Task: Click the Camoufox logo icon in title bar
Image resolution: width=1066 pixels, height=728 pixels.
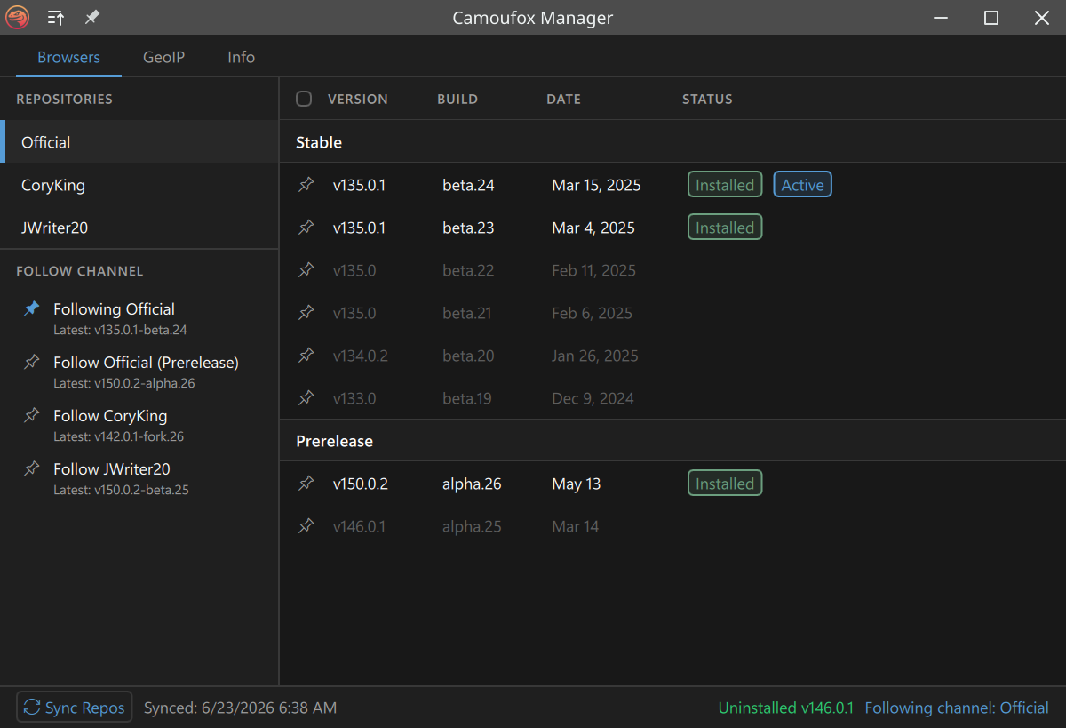Action: click(17, 17)
